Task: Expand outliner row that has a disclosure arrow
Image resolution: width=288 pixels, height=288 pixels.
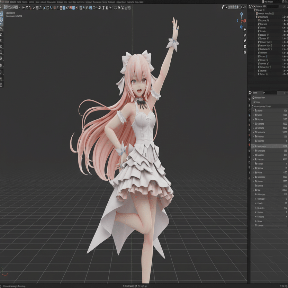Action: pyautogui.click(x=256, y=17)
